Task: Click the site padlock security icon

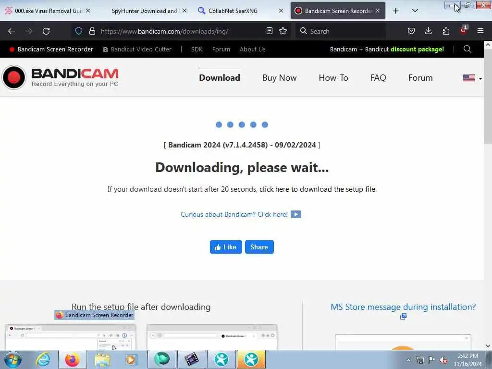Action: pos(92,31)
